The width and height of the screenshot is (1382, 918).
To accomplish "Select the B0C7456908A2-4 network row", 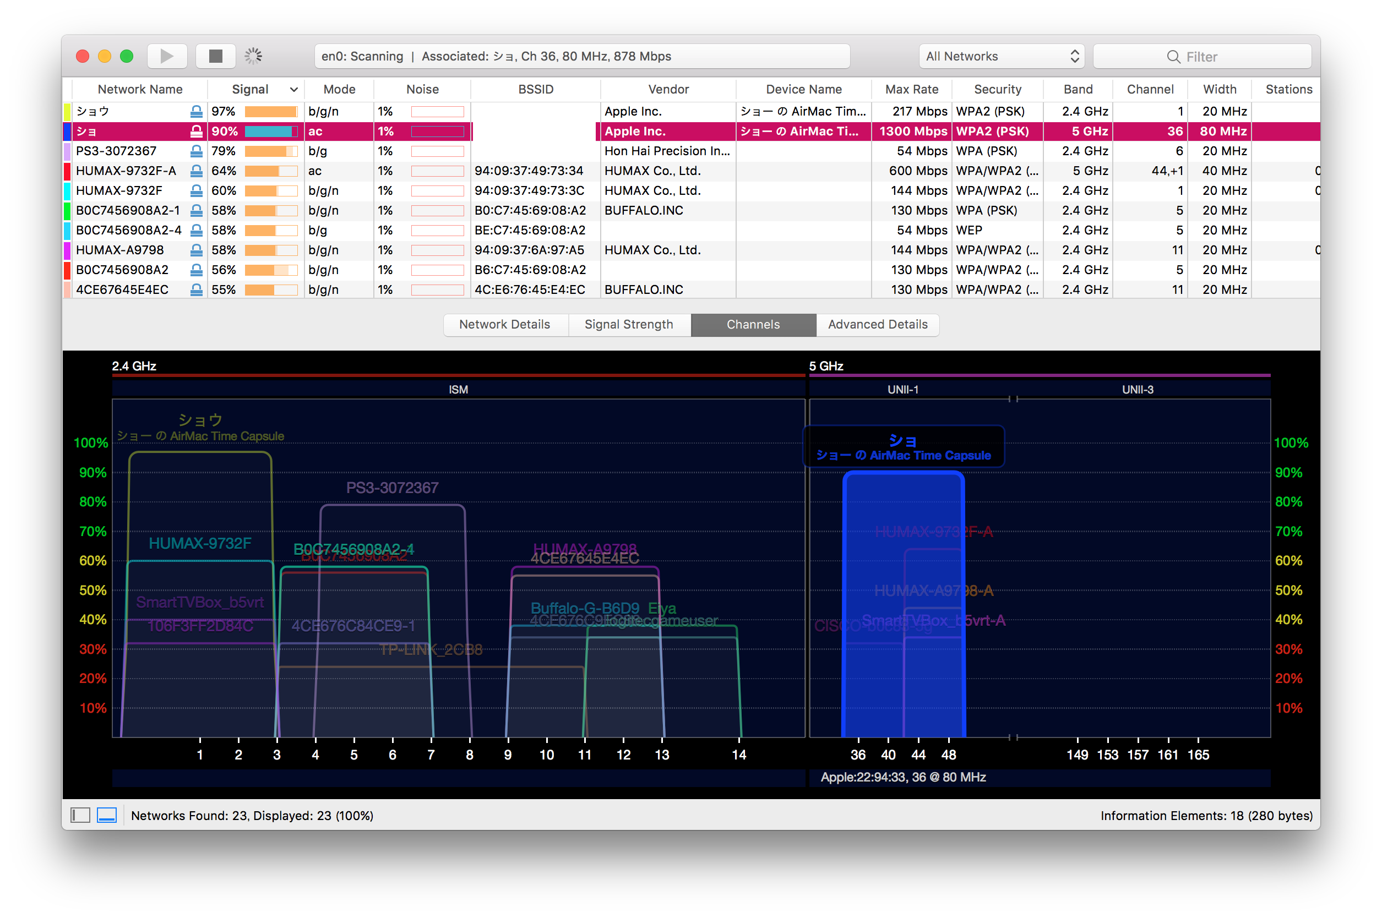I will point(691,230).
